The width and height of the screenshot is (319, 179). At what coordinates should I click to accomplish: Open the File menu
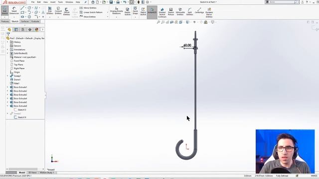33,2
